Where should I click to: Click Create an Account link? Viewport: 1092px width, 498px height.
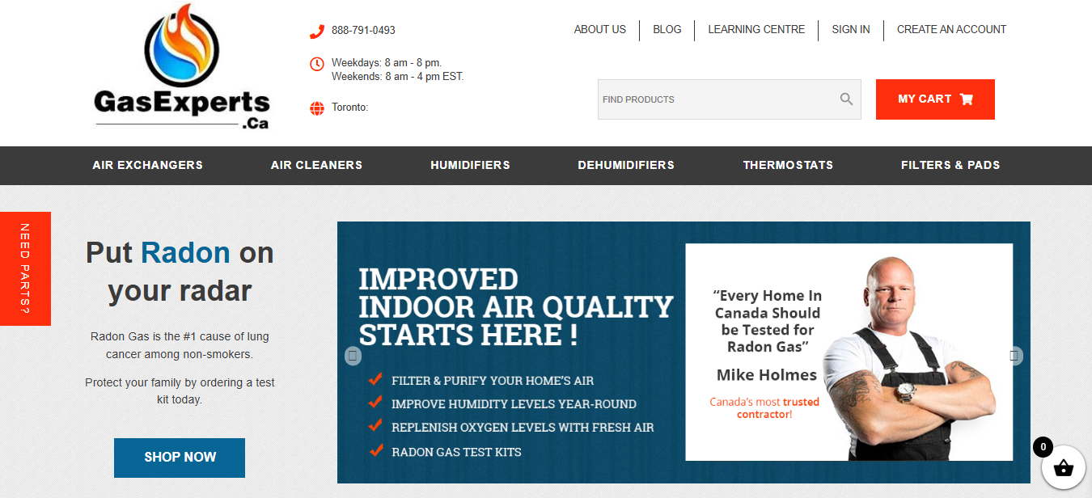pos(951,30)
